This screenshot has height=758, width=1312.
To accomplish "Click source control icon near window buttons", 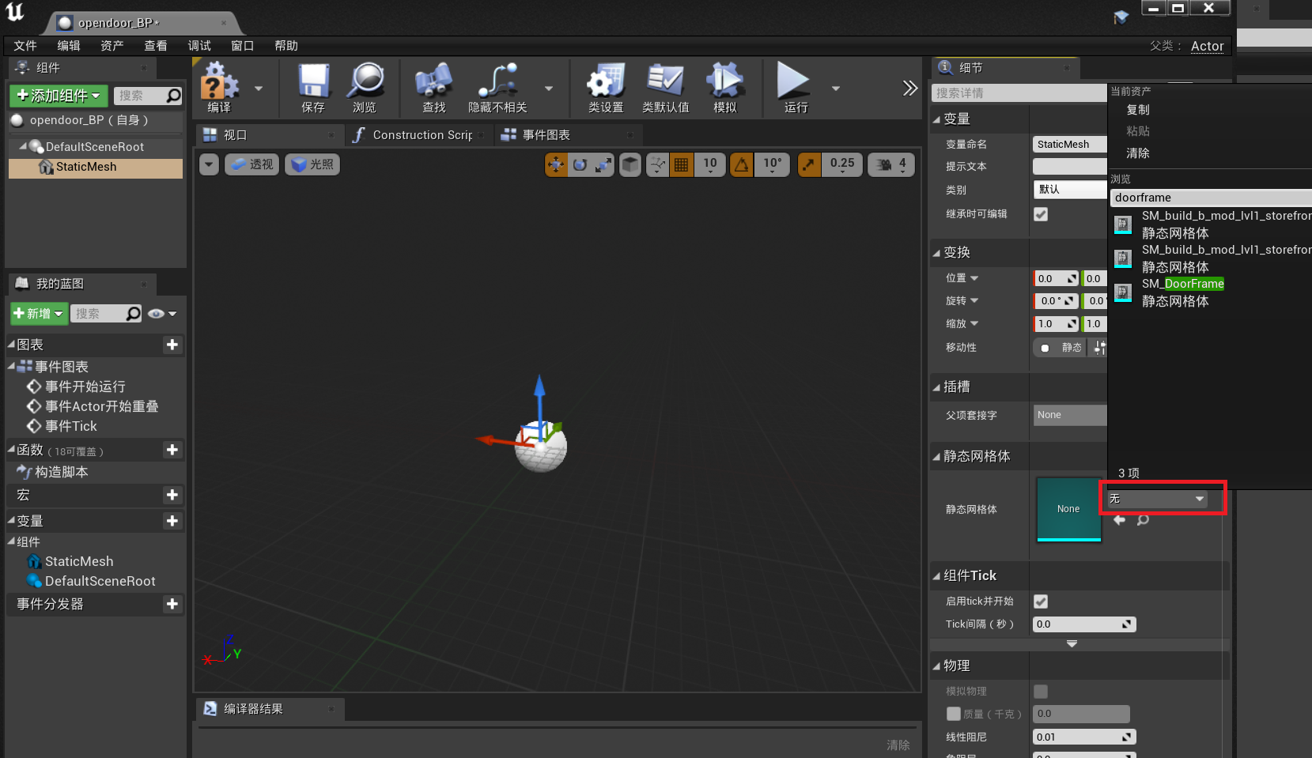I will pyautogui.click(x=1121, y=17).
